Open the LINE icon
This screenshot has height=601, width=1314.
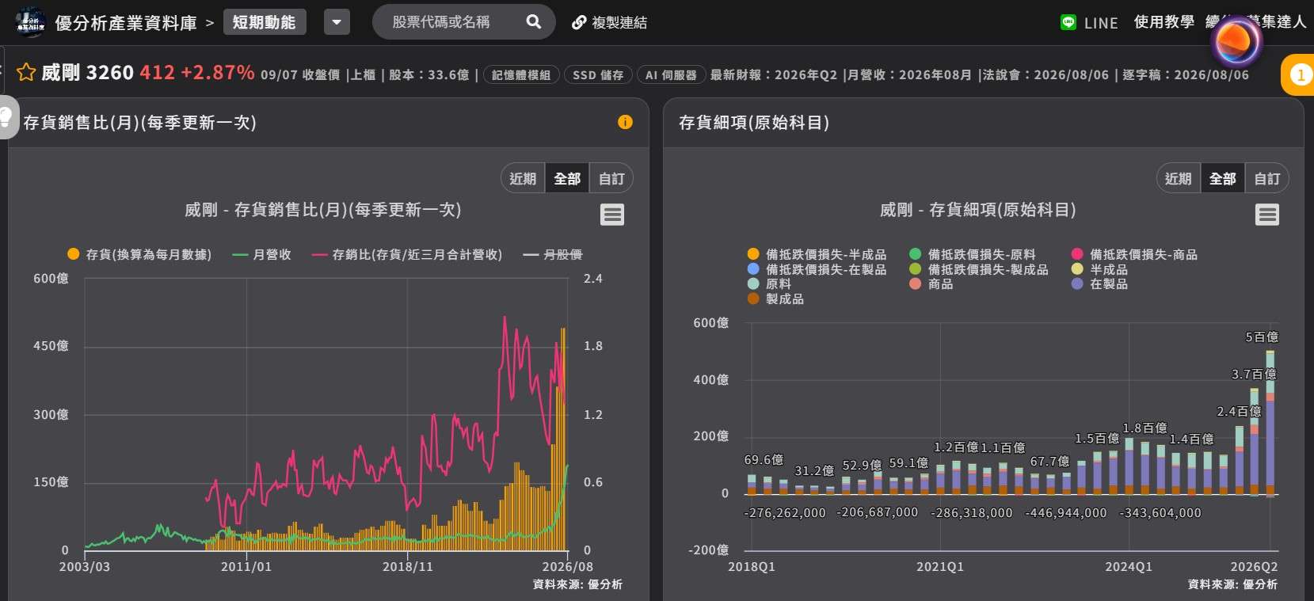point(1068,22)
